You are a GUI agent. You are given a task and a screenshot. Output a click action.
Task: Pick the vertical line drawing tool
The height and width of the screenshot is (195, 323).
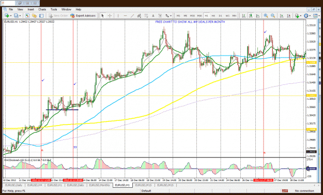[118, 15]
